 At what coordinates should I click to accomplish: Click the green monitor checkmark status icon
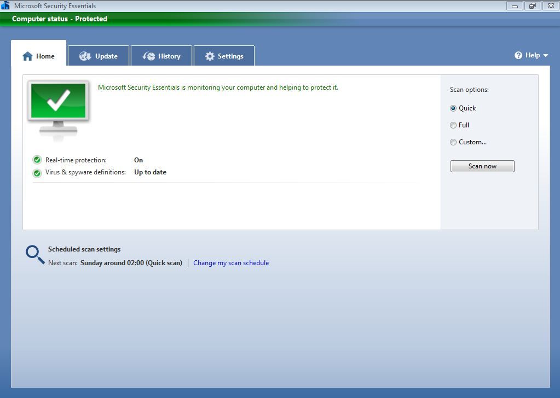click(59, 110)
